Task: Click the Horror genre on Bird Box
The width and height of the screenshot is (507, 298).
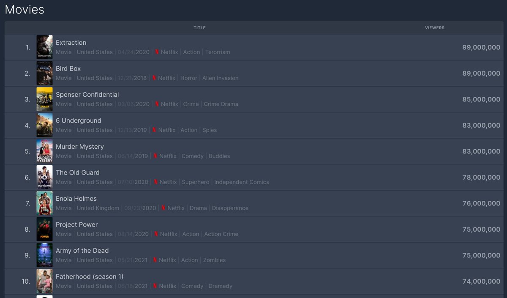Action: click(x=189, y=78)
